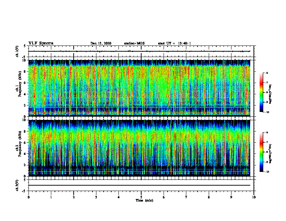Click the "7" tick label on time axis

(x=186, y=197)
